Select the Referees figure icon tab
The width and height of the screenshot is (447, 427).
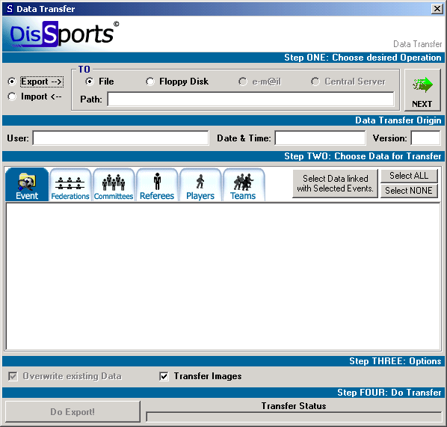click(157, 184)
